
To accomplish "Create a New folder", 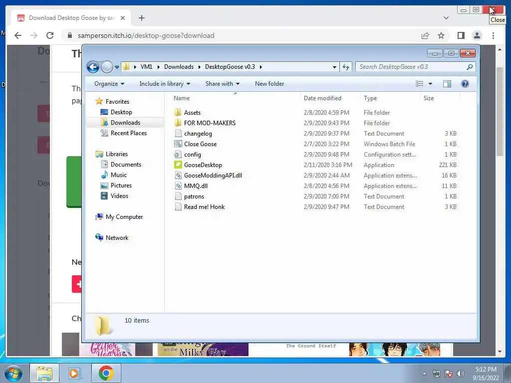I will (269, 84).
